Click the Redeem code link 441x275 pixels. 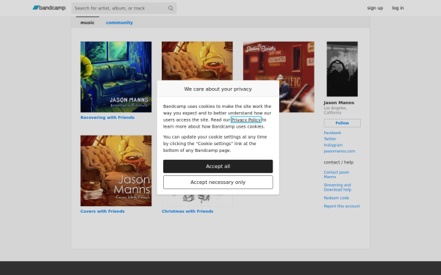(336, 198)
